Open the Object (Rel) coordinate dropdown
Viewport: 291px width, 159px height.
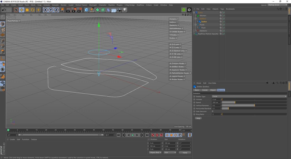155,153
